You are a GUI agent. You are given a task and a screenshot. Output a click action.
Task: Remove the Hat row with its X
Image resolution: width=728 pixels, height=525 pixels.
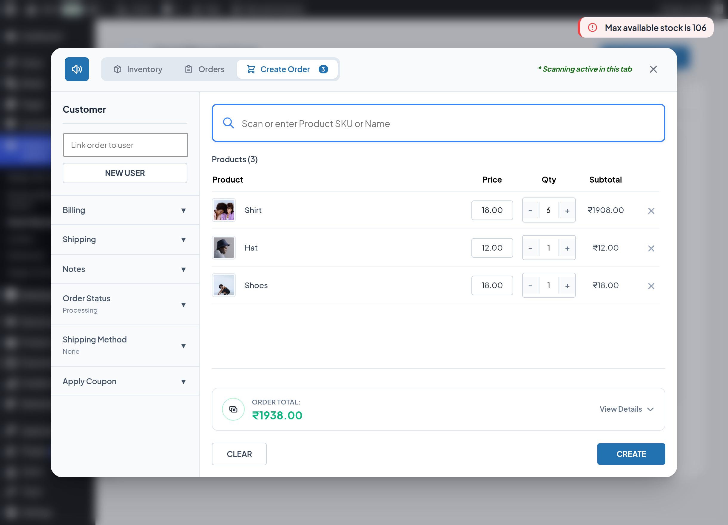[x=651, y=248]
